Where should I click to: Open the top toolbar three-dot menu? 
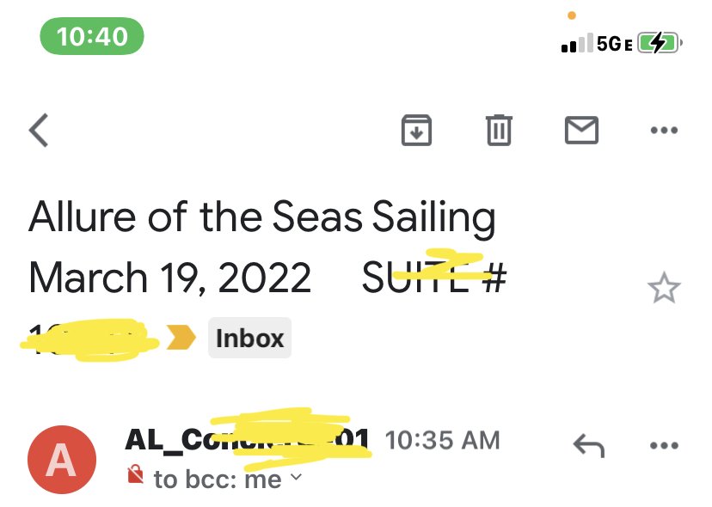click(664, 131)
